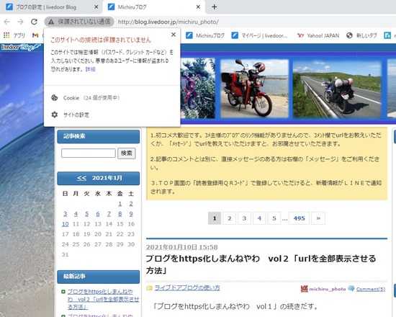Jump to last page 495
Viewport: 396px width, 317px height.
(299, 218)
